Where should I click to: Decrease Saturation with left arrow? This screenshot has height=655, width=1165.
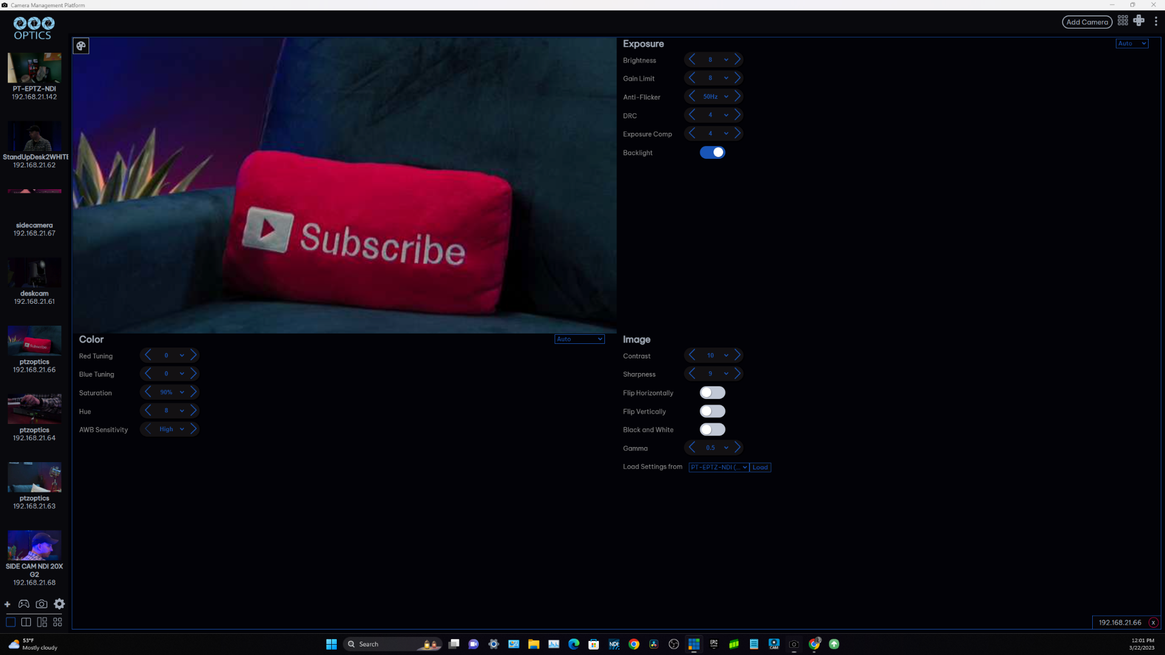[x=147, y=392]
